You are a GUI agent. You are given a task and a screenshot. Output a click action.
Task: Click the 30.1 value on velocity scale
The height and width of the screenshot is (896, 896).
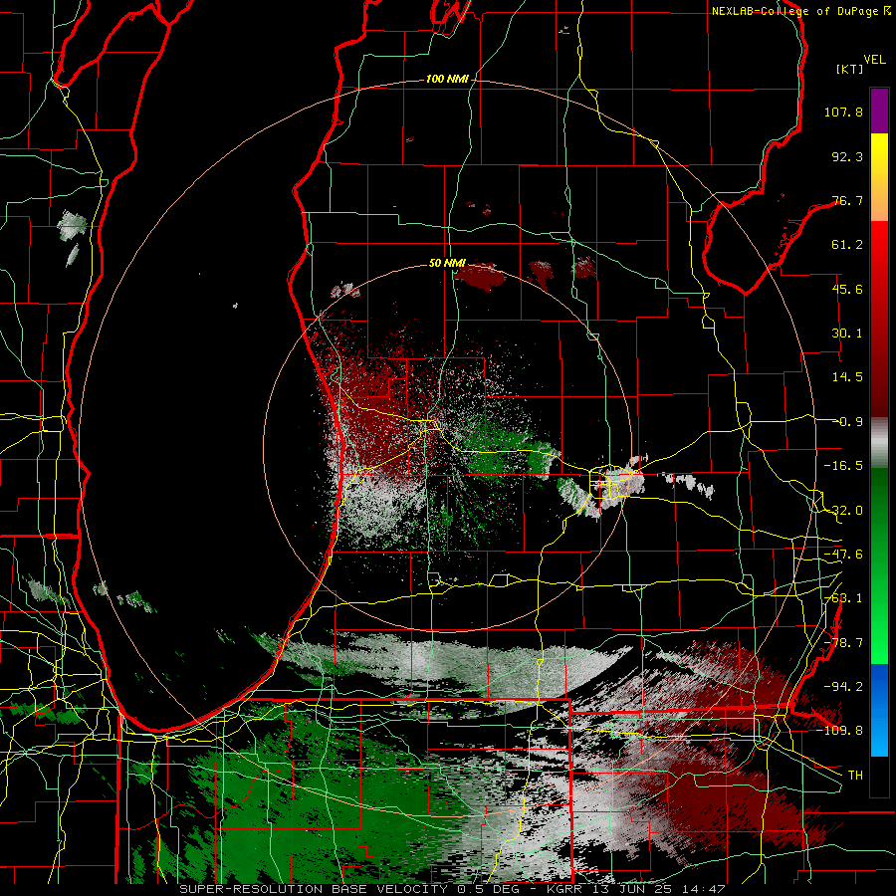(x=847, y=334)
